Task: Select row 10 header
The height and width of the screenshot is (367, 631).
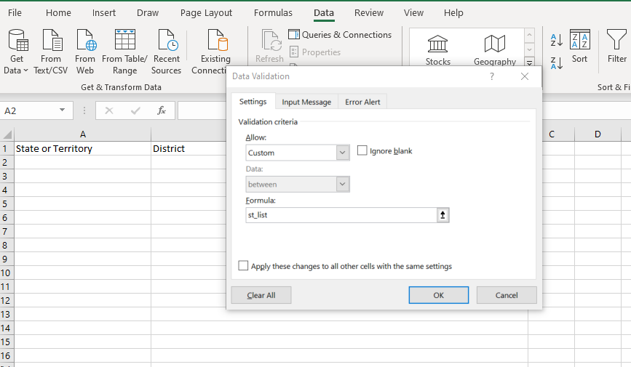Action: point(7,273)
